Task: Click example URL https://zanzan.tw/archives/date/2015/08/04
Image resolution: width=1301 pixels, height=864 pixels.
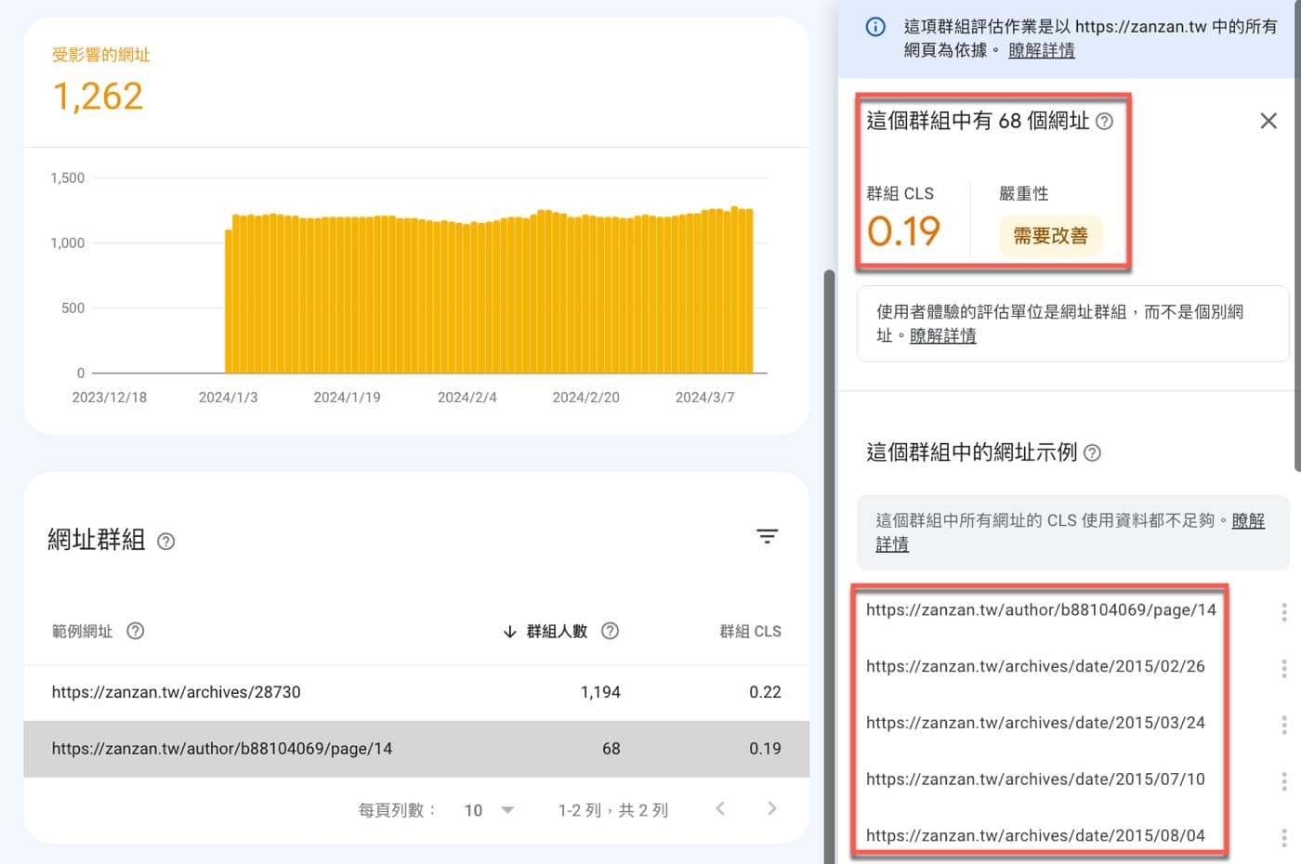Action: 1035,835
